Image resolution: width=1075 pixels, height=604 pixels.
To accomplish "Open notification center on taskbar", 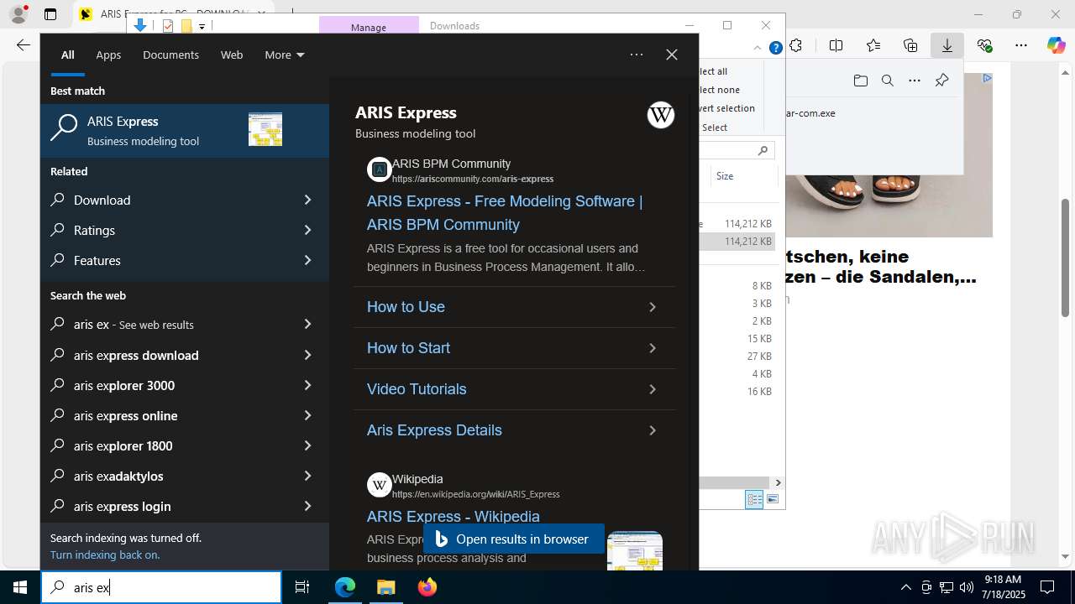I will pyautogui.click(x=1047, y=587).
